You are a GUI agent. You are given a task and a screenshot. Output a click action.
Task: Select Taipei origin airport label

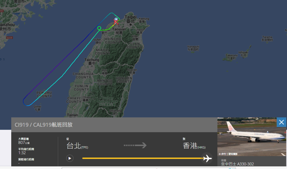point(77,146)
